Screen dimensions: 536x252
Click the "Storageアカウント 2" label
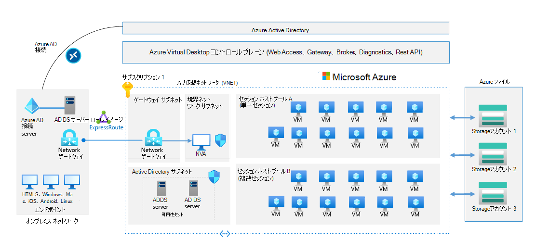494,169
